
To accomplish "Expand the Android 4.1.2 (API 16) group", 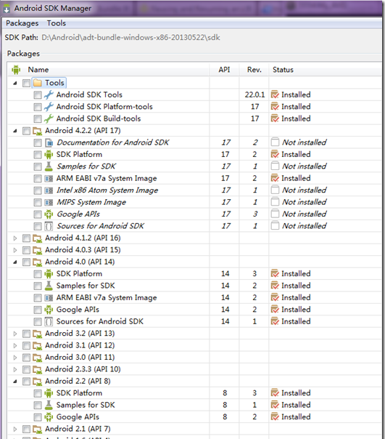I will [x=15, y=238].
